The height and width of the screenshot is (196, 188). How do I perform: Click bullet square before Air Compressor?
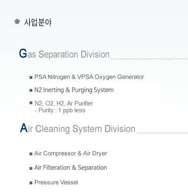click(31, 154)
